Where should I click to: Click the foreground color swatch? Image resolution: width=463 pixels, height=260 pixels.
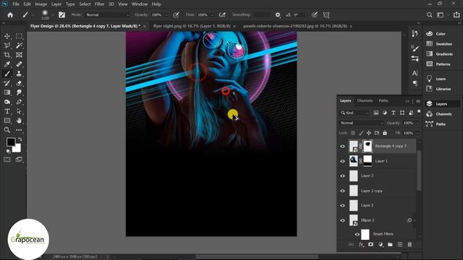11,142
